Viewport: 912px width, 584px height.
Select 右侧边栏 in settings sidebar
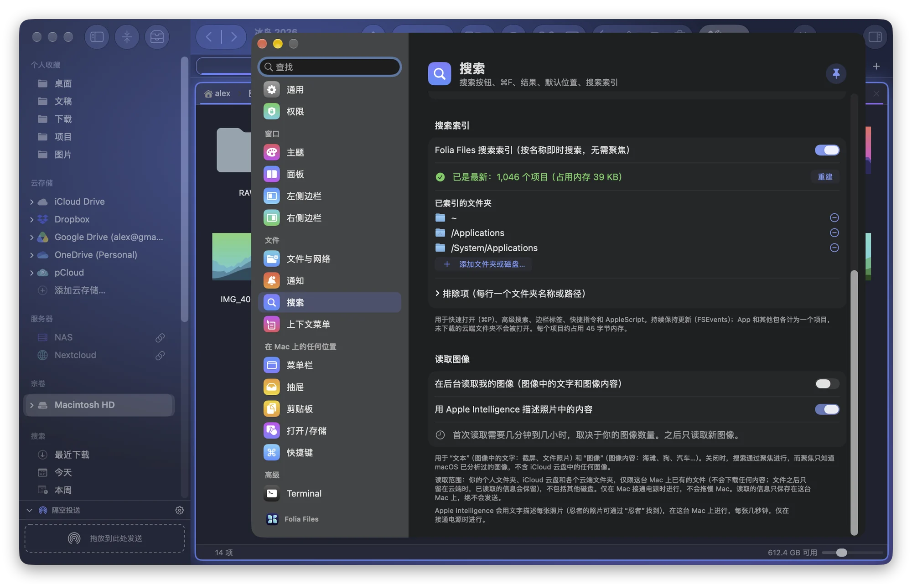[x=329, y=218]
